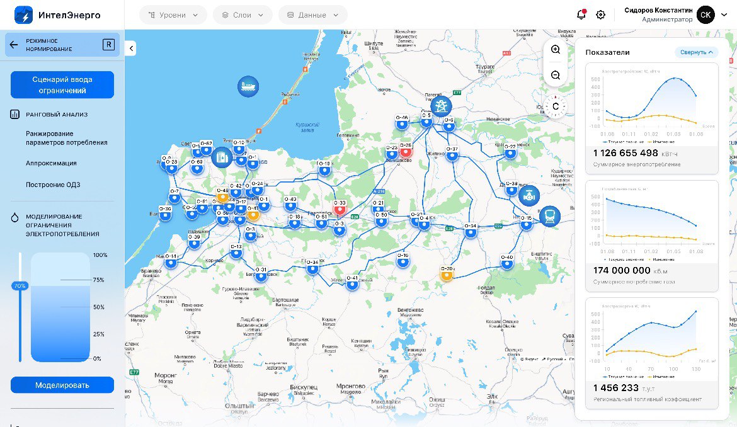Screen dimensions: 737x427
Task: Set the consumption limit slider at 70%
Action: (20, 285)
